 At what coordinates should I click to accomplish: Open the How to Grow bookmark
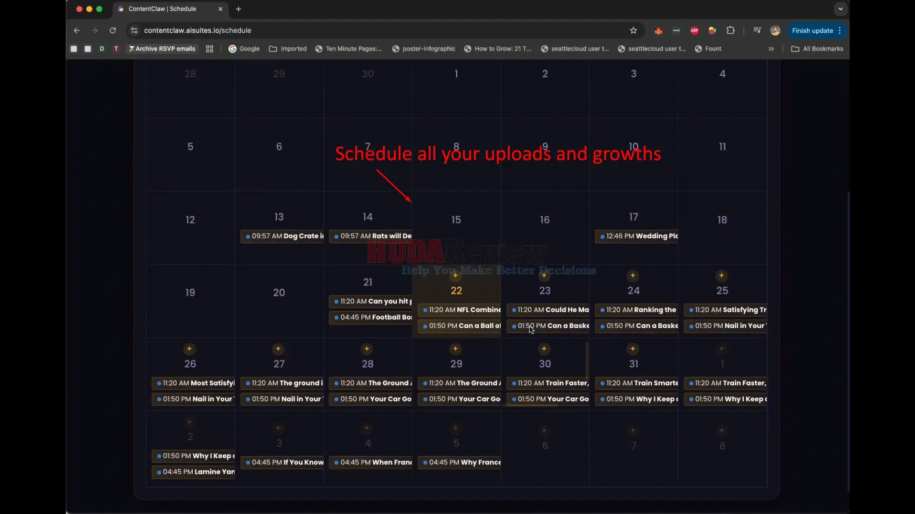[497, 49]
